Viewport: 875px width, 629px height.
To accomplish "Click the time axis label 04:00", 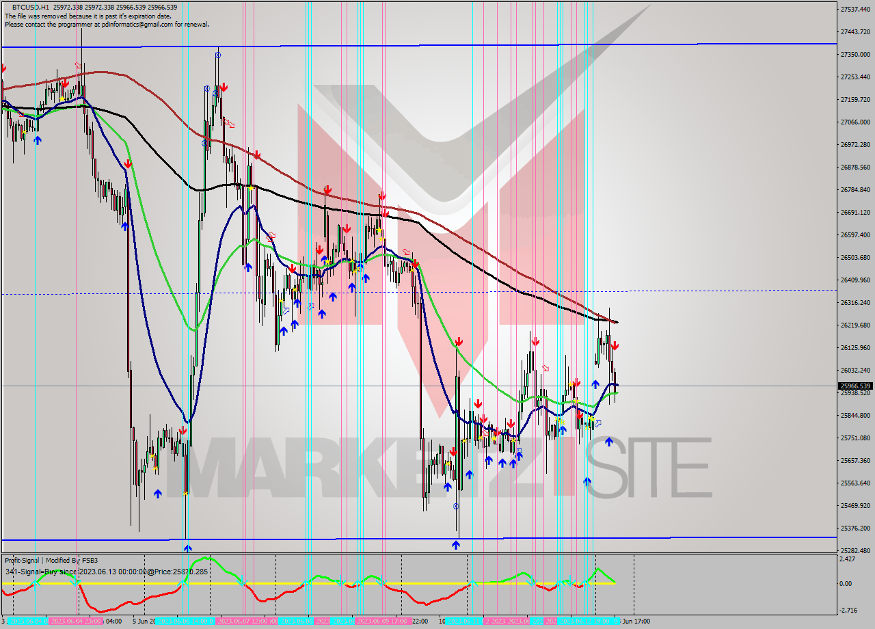I will (x=114, y=621).
